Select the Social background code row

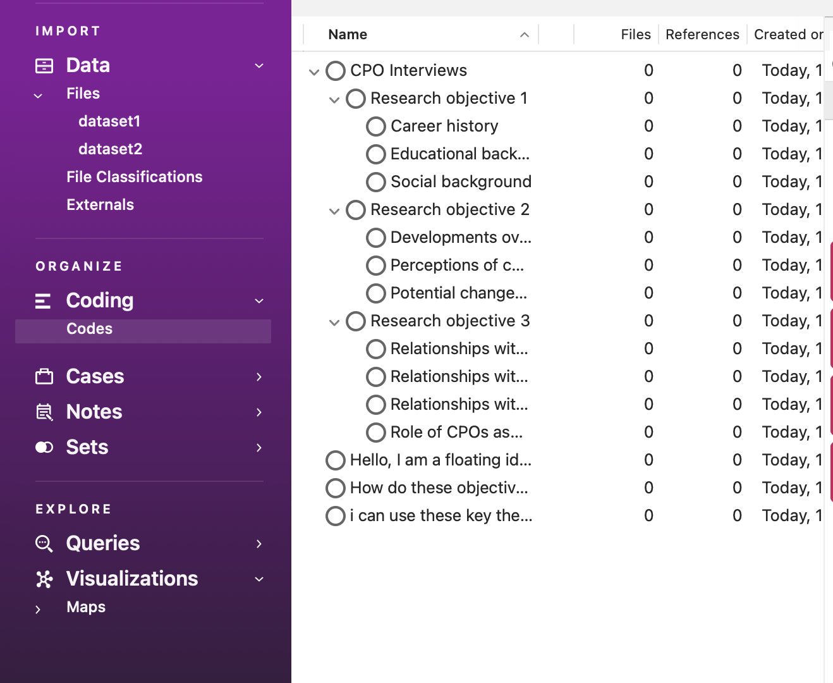tap(460, 182)
